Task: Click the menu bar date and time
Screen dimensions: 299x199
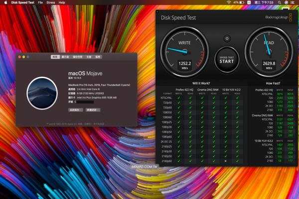Action: click(x=264, y=2)
